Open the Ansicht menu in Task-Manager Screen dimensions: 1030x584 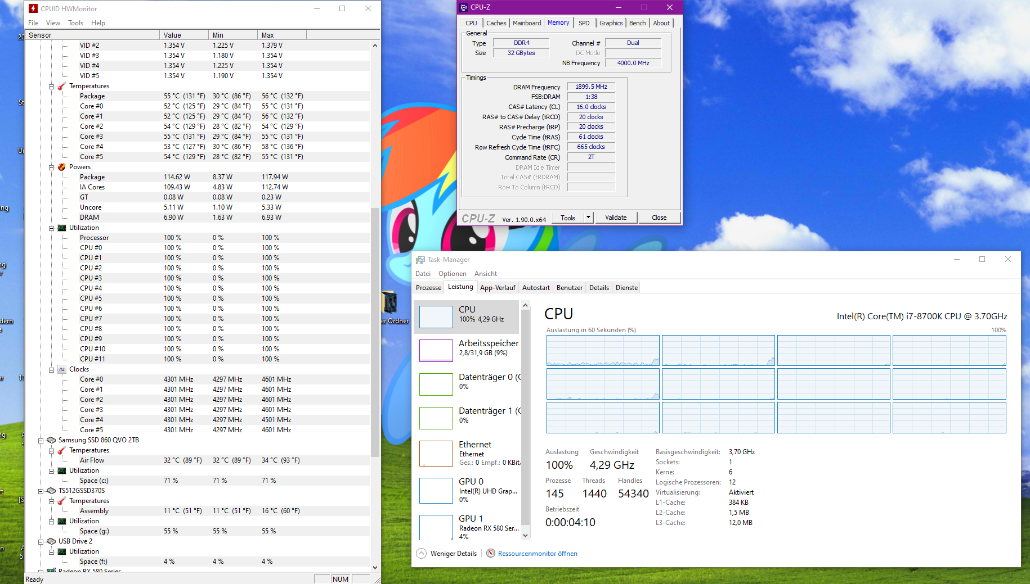486,274
